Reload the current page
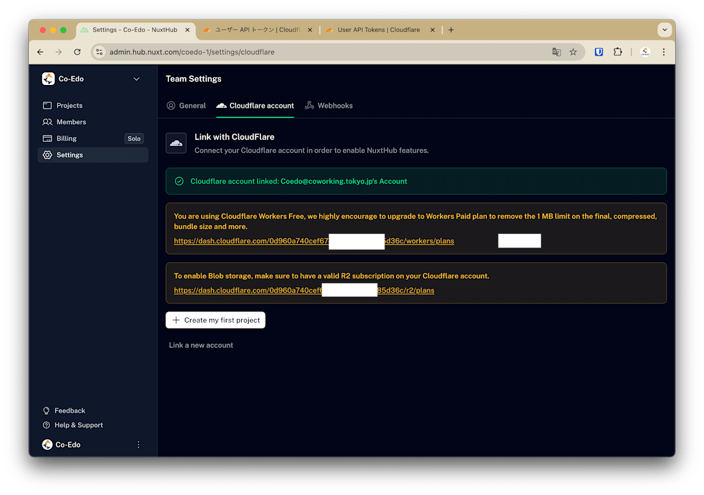The width and height of the screenshot is (704, 495). 77,52
